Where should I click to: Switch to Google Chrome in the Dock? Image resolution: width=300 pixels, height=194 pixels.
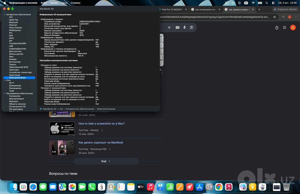click(219, 187)
